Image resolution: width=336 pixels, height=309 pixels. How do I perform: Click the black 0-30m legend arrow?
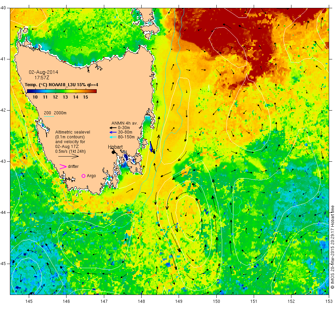[113, 128]
